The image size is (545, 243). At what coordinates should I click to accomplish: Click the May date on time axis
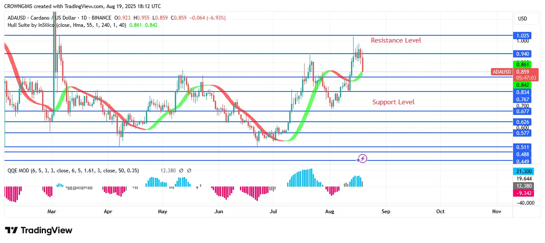coord(163,211)
